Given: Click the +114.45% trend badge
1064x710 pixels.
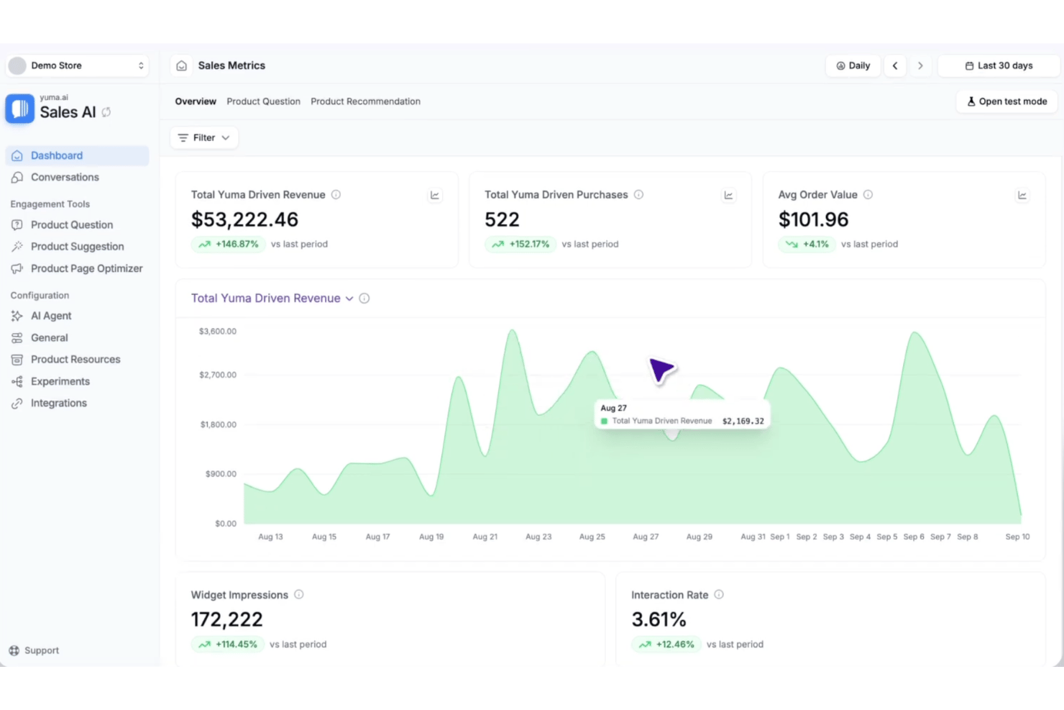Looking at the screenshot, I should tap(228, 644).
